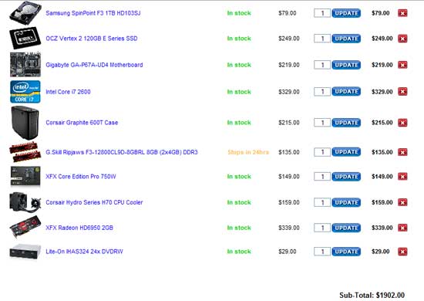Focus quantity field for Intel Core i7 2600
This screenshot has height=301, width=424.
tap(322, 92)
